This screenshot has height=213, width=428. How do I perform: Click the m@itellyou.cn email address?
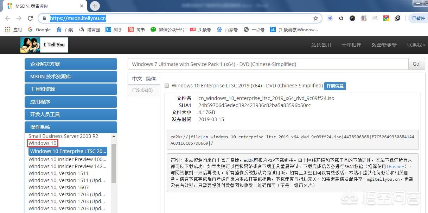point(383,179)
